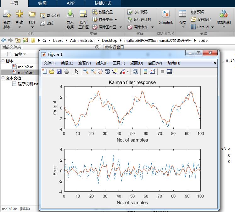Screen dimensions: 235x212
Task: Toggle Zoom Out tool in Figure 1
Action: coord(93,71)
